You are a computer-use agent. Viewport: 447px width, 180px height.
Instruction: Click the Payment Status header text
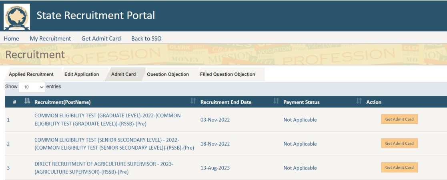click(x=301, y=102)
